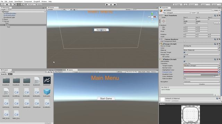Open the Canvas Renderer help icon
The image size is (222, 124).
pos(215,39)
